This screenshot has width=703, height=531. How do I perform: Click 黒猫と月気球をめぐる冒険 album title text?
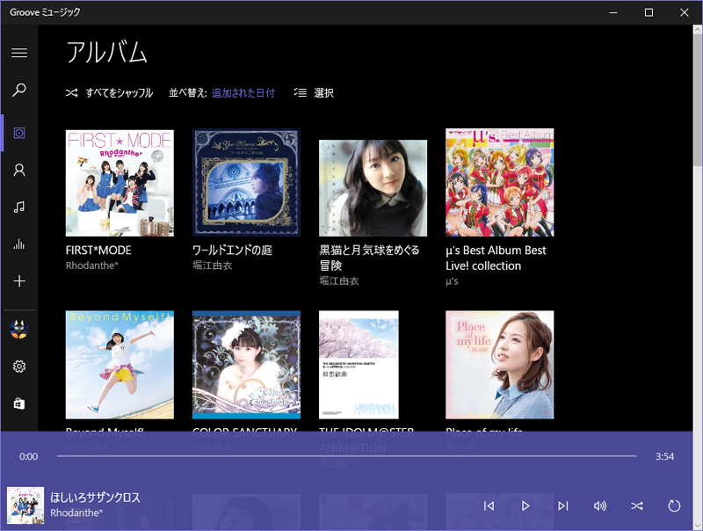[369, 258]
